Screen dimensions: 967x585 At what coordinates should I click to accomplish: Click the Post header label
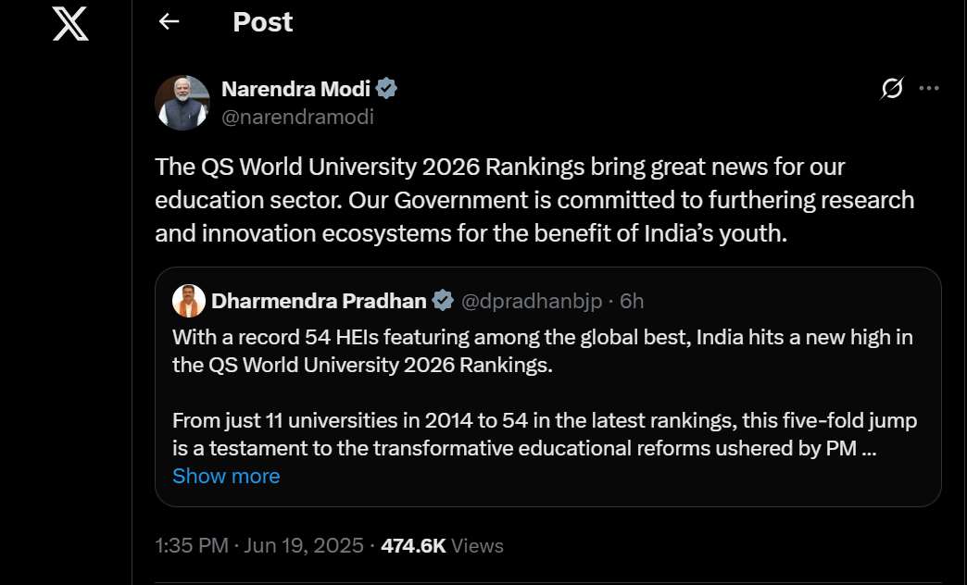(x=262, y=21)
